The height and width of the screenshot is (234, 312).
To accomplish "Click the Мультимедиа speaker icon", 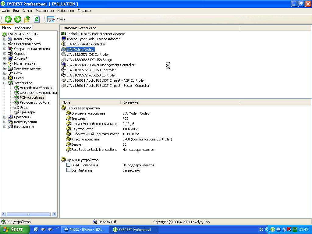I will click(x=10, y=63).
